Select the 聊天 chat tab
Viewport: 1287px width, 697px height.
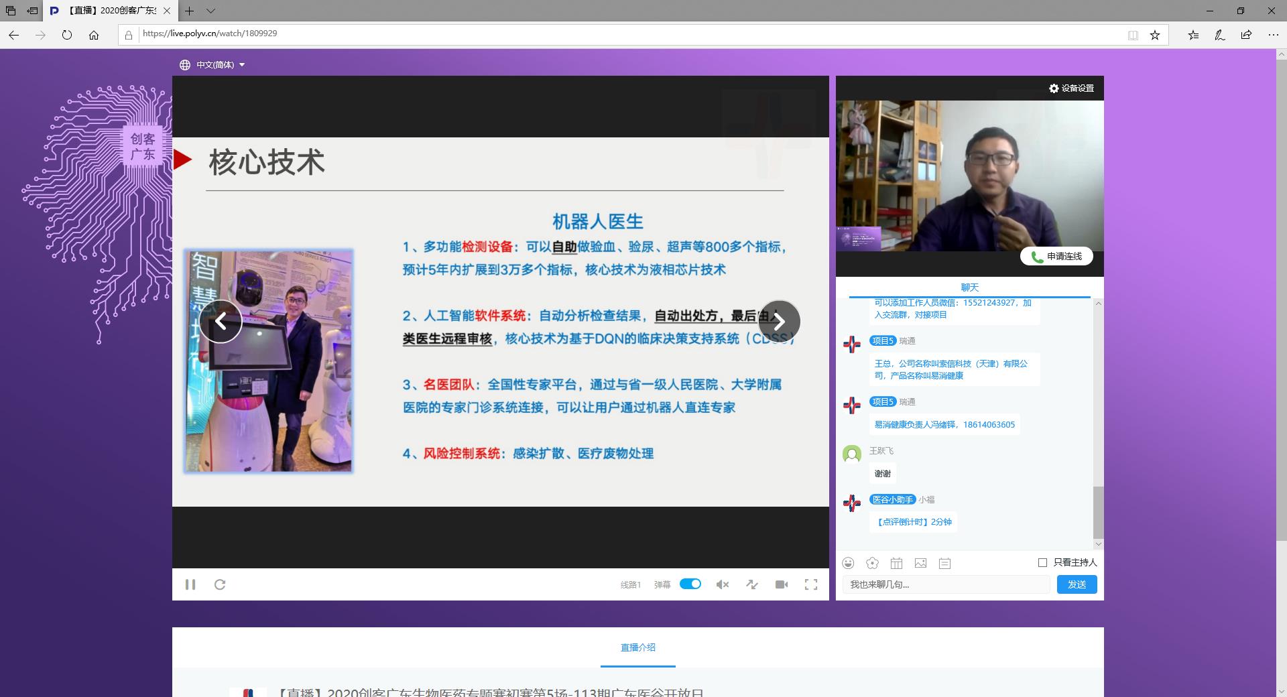[x=969, y=287]
